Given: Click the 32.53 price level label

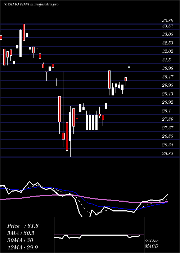Looking at the screenshot, I should [x=168, y=43].
